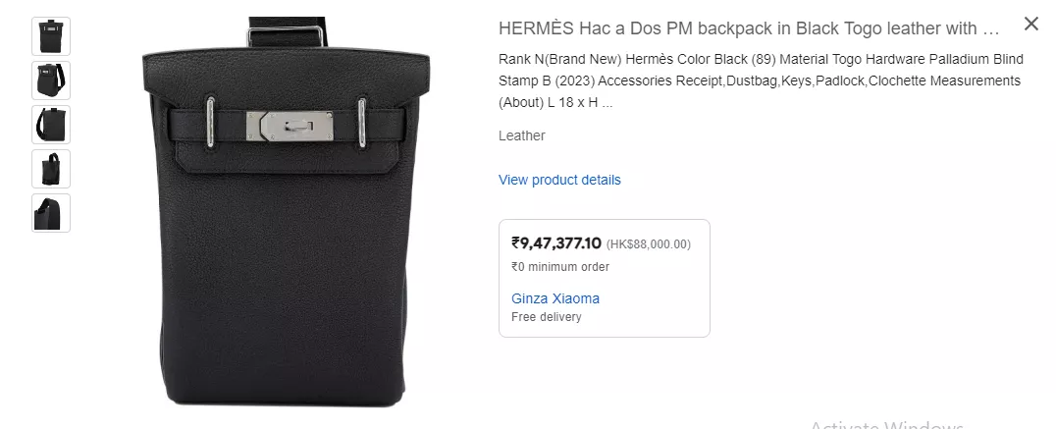Click the Activate Windows watermark text

pyautogui.click(x=886, y=424)
